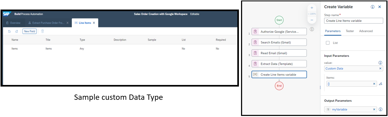
Task: Clear the Items input value
Action: coord(374,84)
